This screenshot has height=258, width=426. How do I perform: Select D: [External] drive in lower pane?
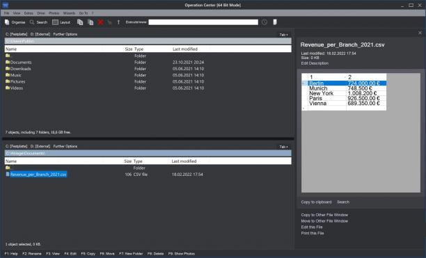(x=40, y=146)
